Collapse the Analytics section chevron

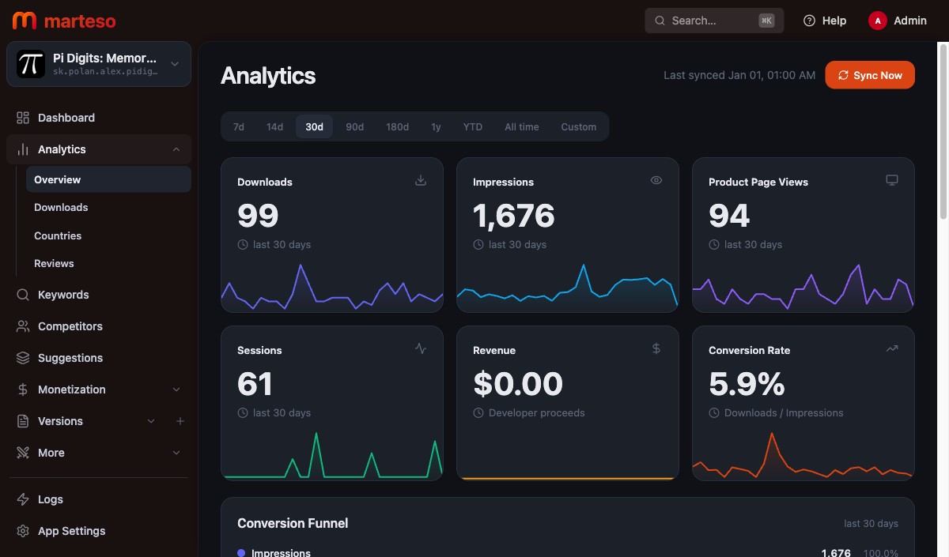tap(176, 149)
